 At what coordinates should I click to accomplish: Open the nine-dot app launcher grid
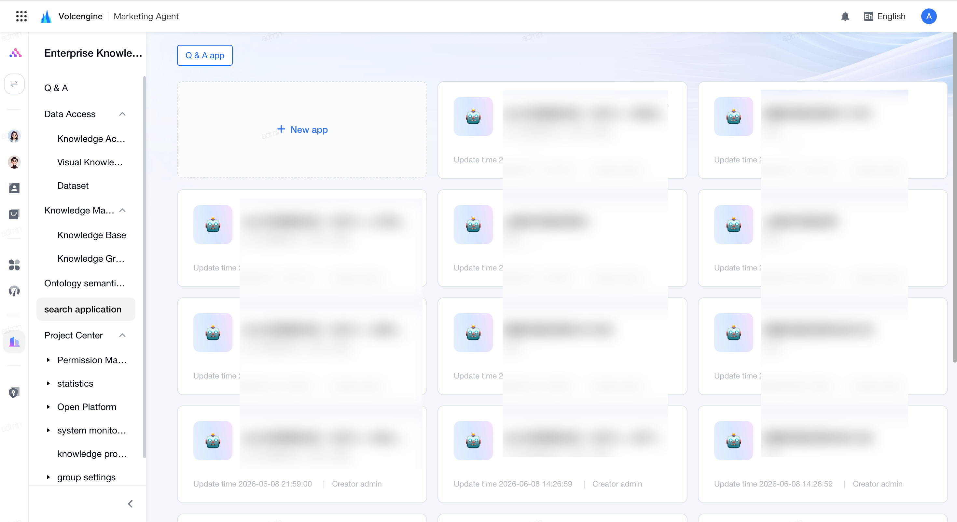tap(21, 16)
